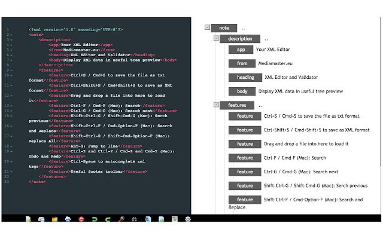The width and height of the screenshot is (383, 239).
Task: Open settings with the gear icon
Action: [187, 219]
